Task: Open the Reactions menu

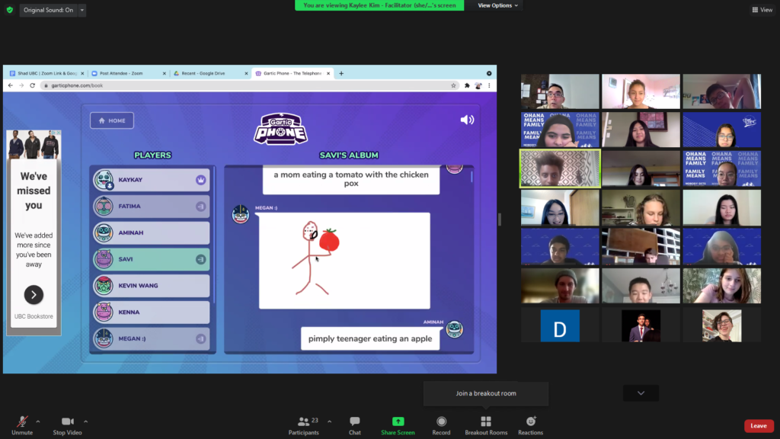Action: point(531,425)
